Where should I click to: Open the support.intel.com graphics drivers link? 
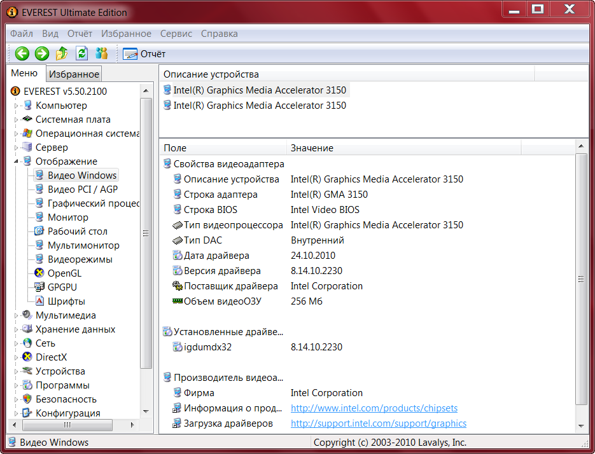tap(378, 423)
